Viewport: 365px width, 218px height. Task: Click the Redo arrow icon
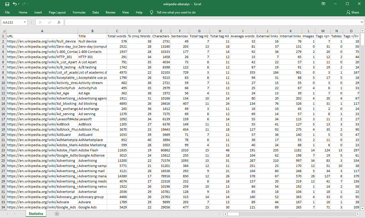(24, 4)
